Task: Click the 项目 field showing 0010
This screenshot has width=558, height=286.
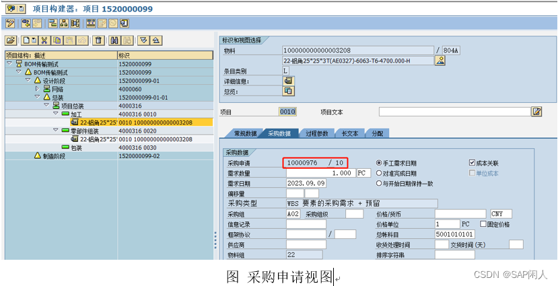Action: click(x=287, y=112)
